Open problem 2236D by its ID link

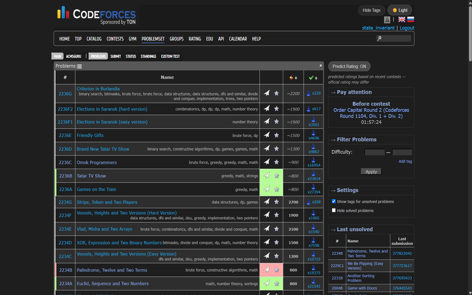(65, 149)
